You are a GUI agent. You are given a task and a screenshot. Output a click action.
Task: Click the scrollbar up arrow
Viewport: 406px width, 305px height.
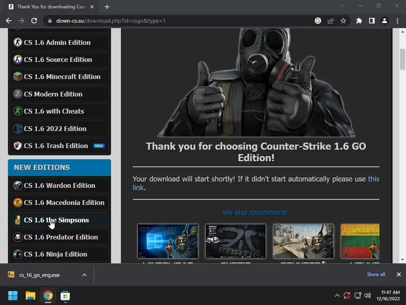(x=402, y=32)
